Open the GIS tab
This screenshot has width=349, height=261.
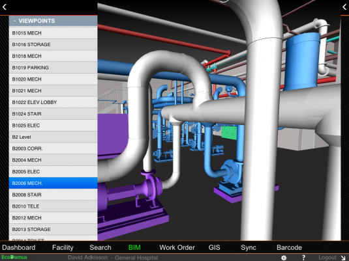214,247
